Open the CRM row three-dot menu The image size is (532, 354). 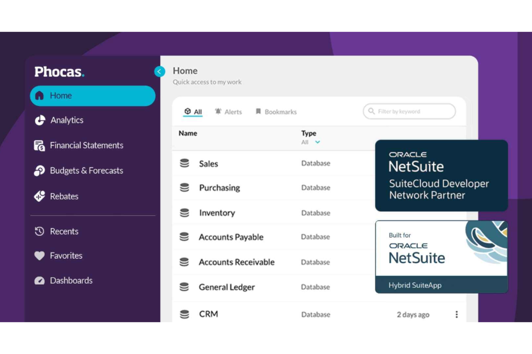(457, 315)
